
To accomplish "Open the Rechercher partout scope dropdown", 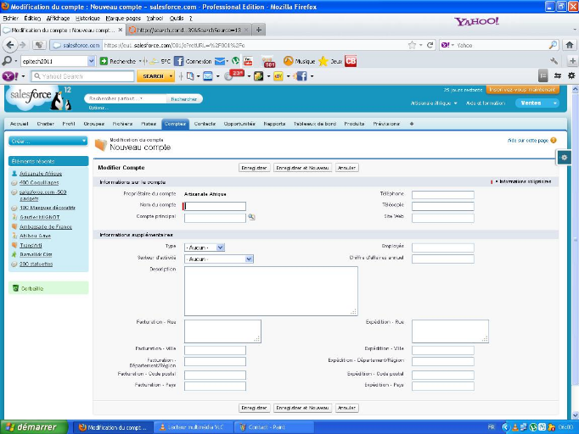I will pyautogui.click(x=141, y=99).
